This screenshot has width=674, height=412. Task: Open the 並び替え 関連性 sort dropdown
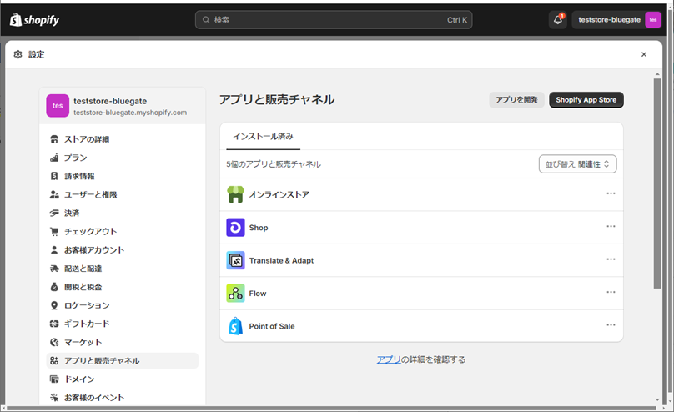[x=577, y=164]
